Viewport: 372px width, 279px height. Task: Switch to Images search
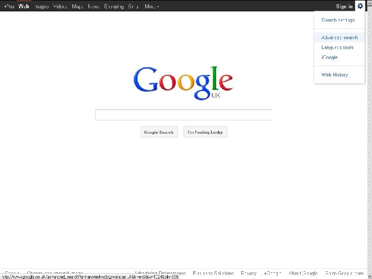pos(42,6)
